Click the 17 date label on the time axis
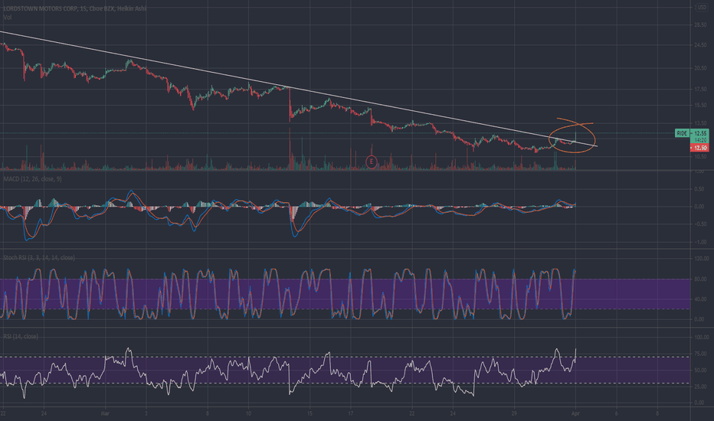 click(x=351, y=413)
